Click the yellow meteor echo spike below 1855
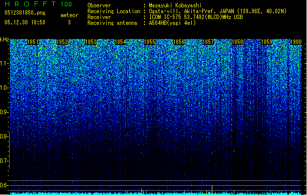The width and height of the screenshot is (307, 195). point(142,192)
